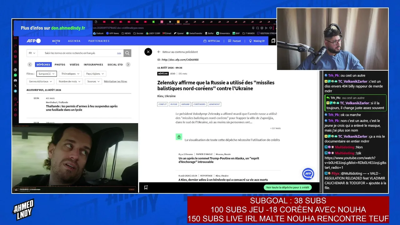Image resolution: width=400 pixels, height=225 pixels.
Task: Click the heart icon in the address bar
Action: pyautogui.click(x=271, y=28)
